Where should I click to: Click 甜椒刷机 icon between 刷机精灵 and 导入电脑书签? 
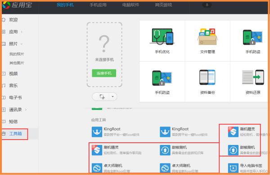233,150
